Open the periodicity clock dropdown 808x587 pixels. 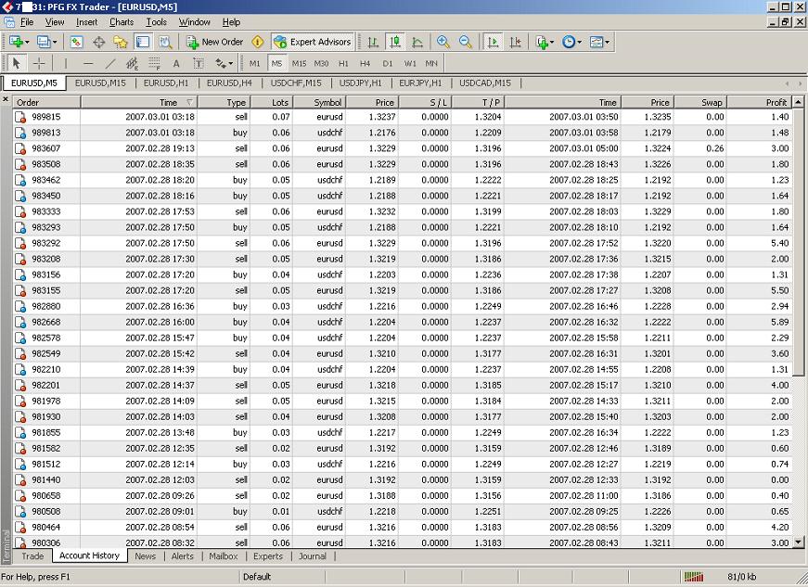click(x=572, y=42)
